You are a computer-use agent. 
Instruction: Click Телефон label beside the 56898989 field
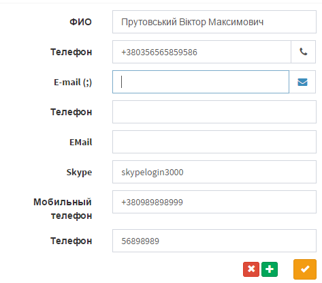click(x=71, y=241)
